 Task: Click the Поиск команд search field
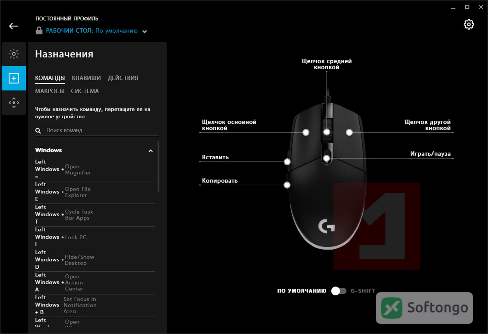[x=97, y=131]
